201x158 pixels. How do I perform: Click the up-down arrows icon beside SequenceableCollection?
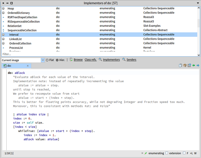[x=3, y=30]
